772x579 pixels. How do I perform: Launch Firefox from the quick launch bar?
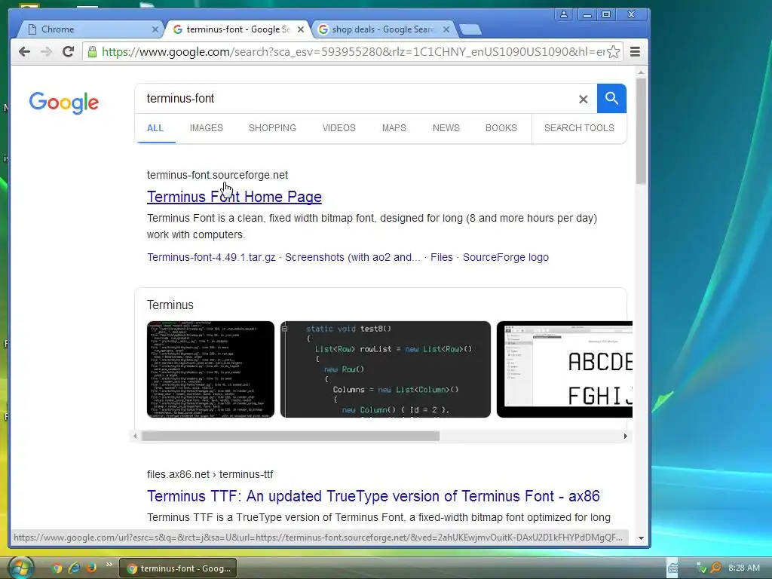(x=91, y=568)
